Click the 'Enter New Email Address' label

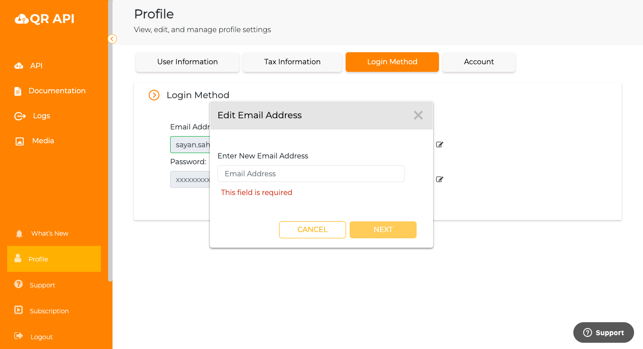[x=263, y=156]
